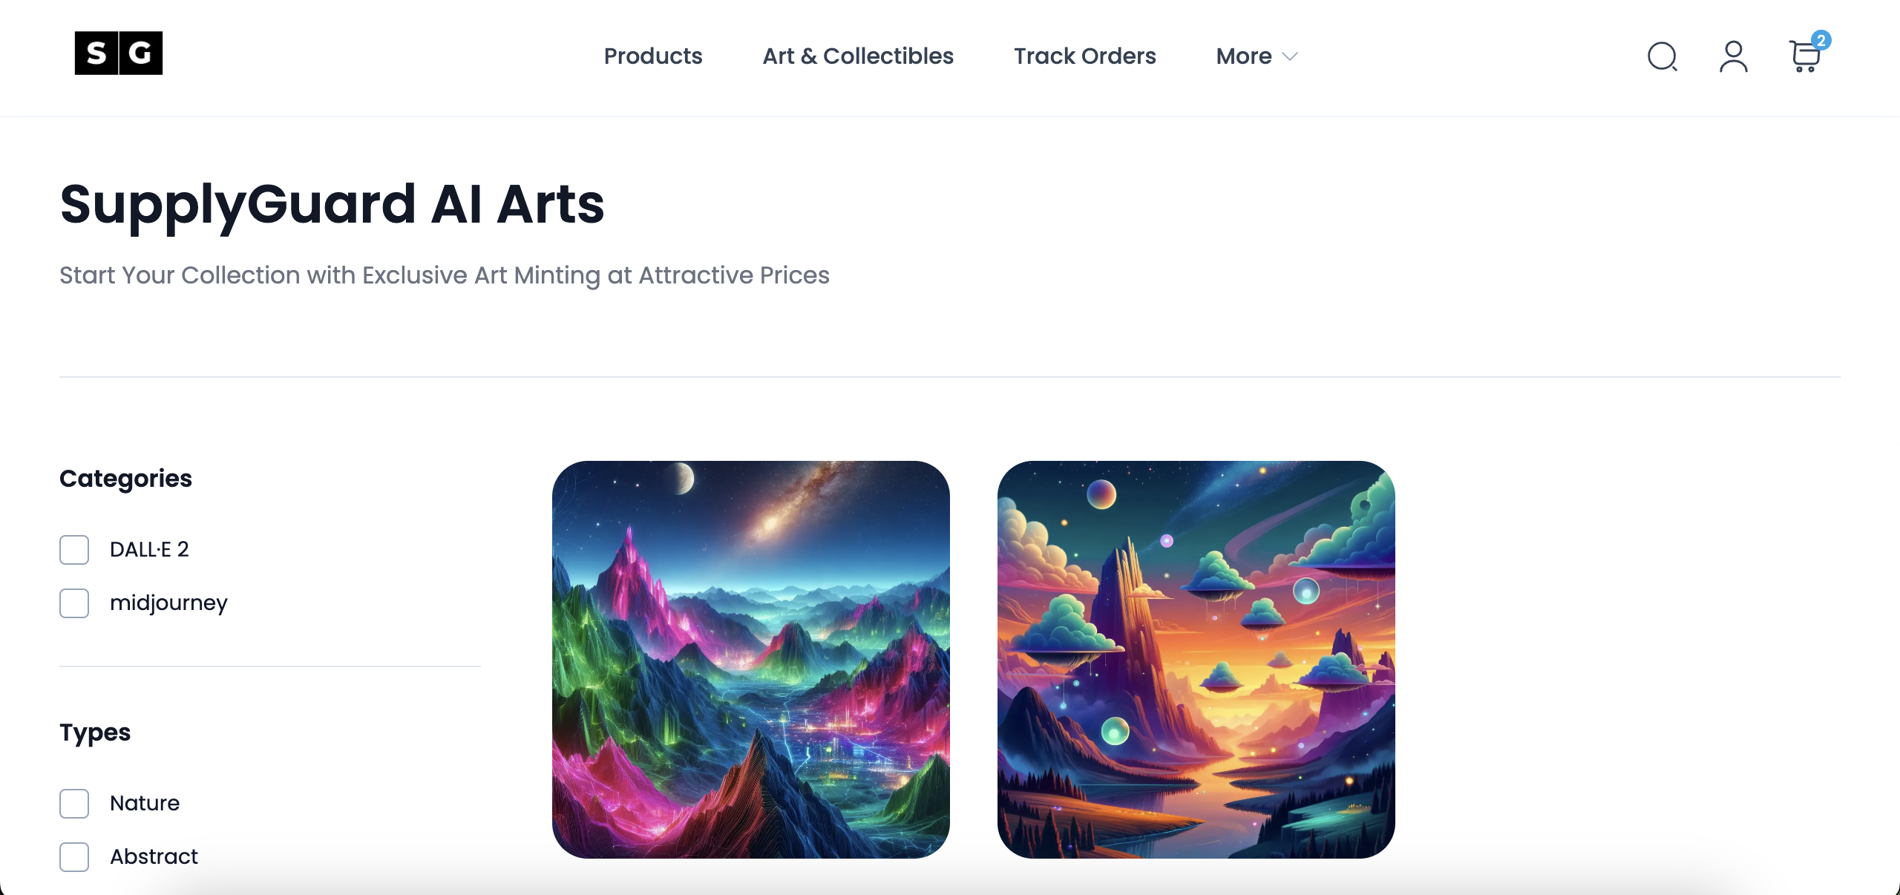Image resolution: width=1900 pixels, height=895 pixels.
Task: Enable the Nature type filter checkbox
Action: [74, 804]
